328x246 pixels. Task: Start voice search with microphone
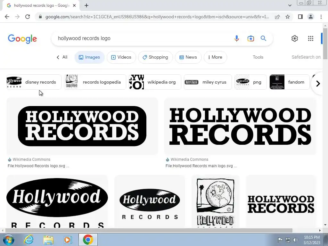(237, 38)
